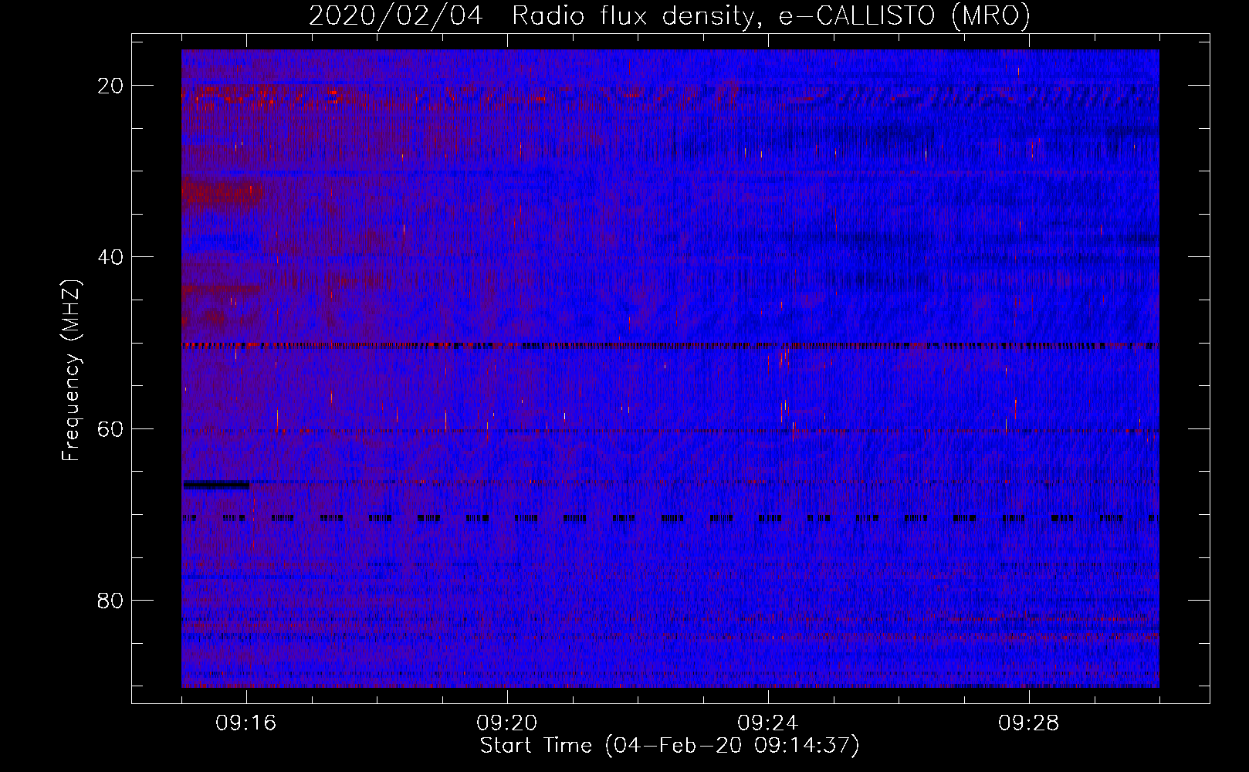Click the 60 MHz frequency tick label
The height and width of the screenshot is (772, 1249).
click(x=111, y=428)
